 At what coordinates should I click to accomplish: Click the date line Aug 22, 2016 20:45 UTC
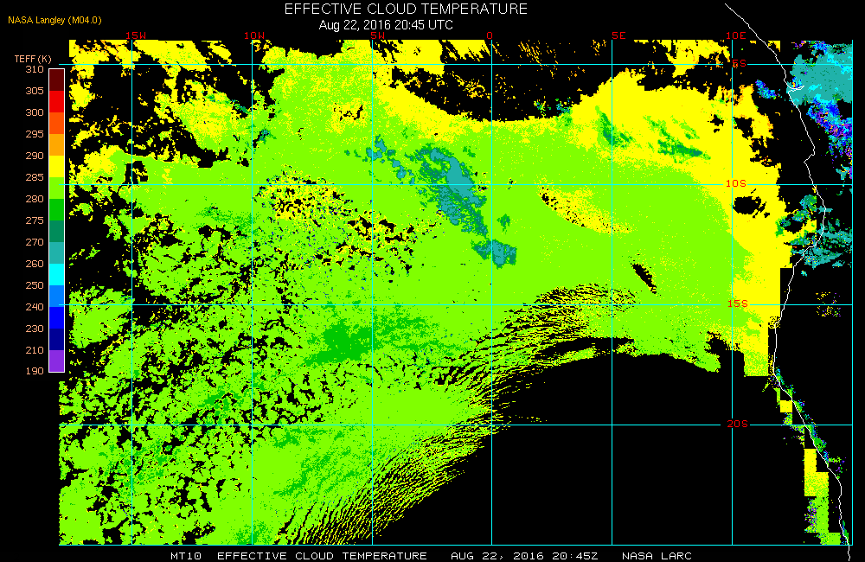386,25
